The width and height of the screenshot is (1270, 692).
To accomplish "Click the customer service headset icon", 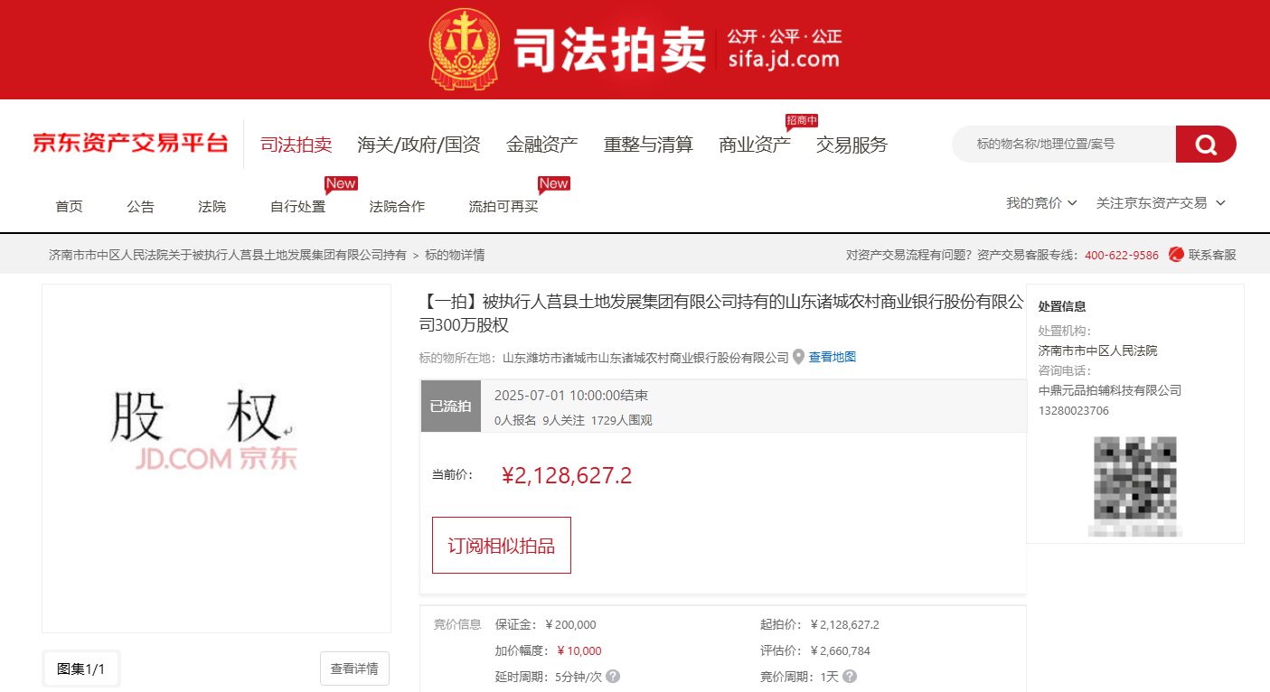I will 1176,255.
